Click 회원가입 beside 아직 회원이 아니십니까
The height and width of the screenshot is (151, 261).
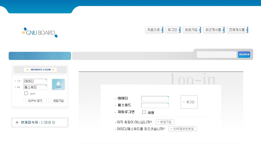click(x=165, y=122)
